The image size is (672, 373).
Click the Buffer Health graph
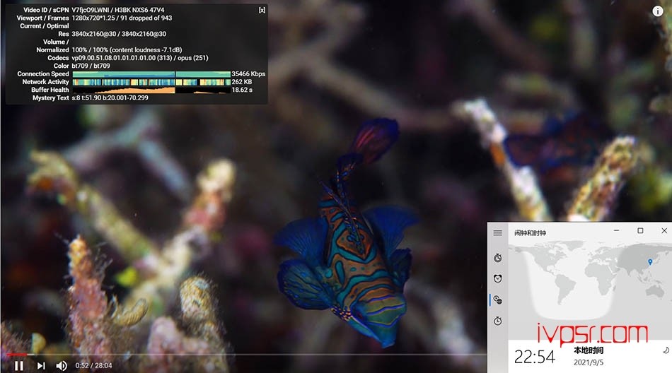pos(151,90)
